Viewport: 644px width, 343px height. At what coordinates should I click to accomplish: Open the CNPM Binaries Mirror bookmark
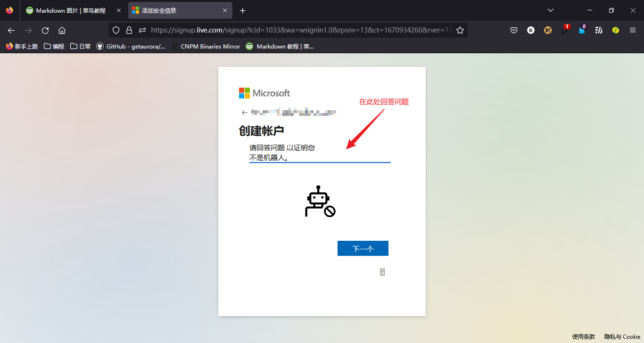[206, 46]
